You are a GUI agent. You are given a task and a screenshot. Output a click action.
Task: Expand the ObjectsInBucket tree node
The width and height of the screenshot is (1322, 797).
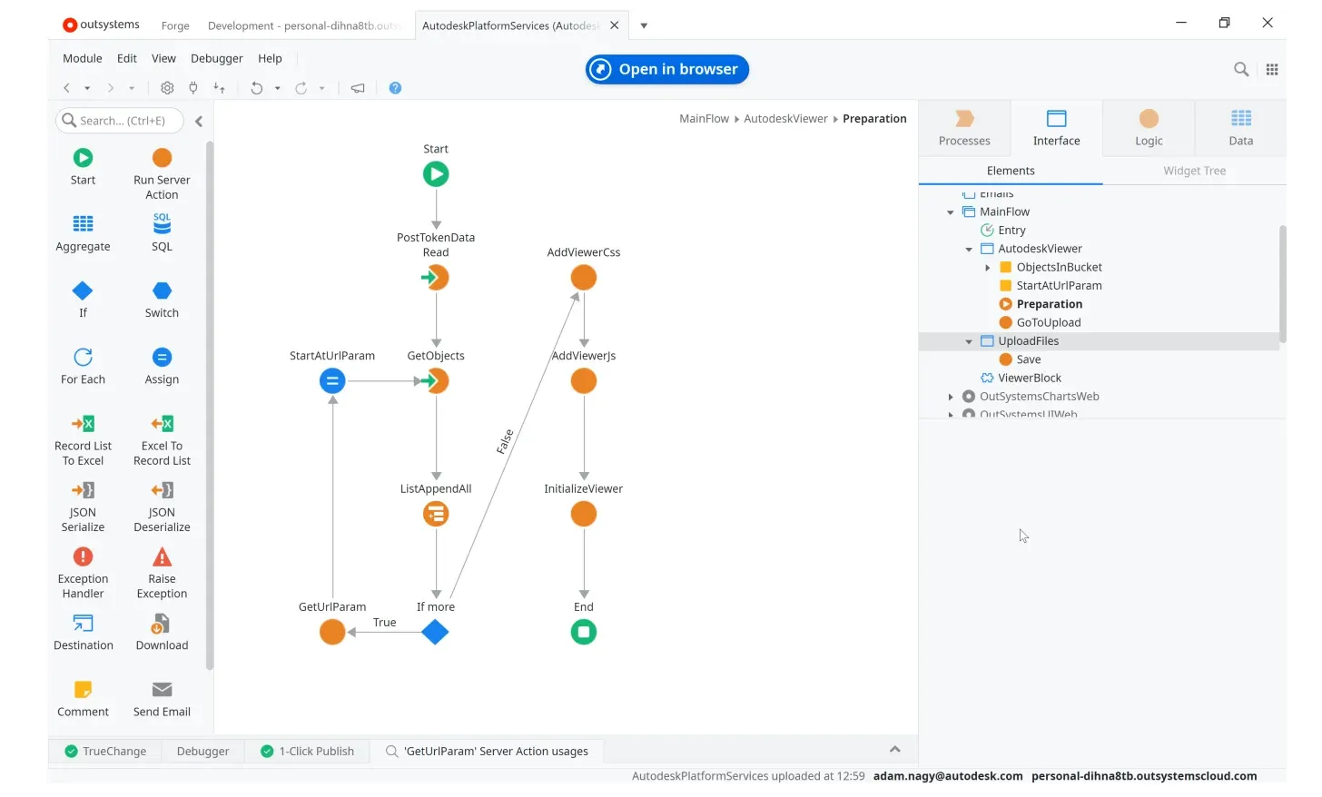[x=988, y=268]
